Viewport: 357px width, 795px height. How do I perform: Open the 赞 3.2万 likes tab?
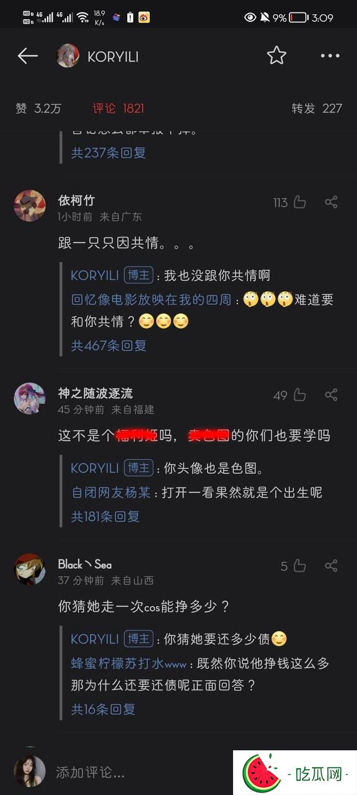click(x=38, y=108)
